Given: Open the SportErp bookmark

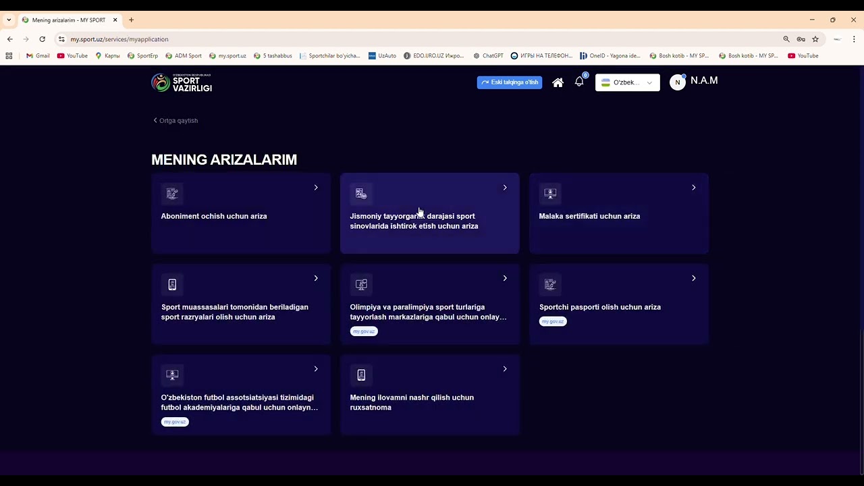Looking at the screenshot, I should tap(142, 56).
